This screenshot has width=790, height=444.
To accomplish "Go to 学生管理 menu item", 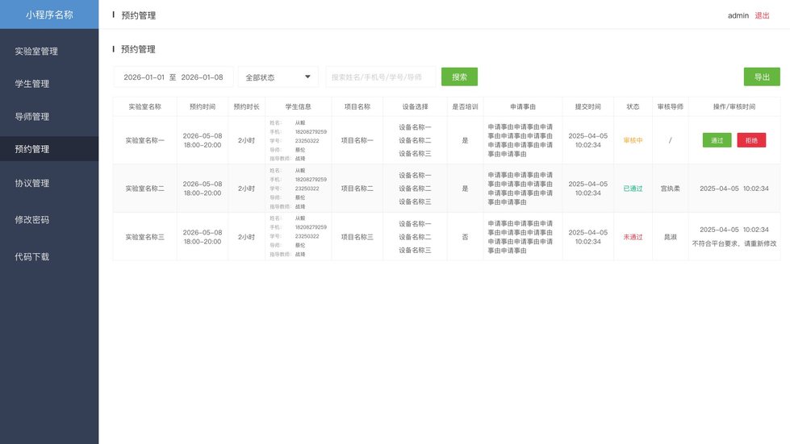I will [x=31, y=84].
